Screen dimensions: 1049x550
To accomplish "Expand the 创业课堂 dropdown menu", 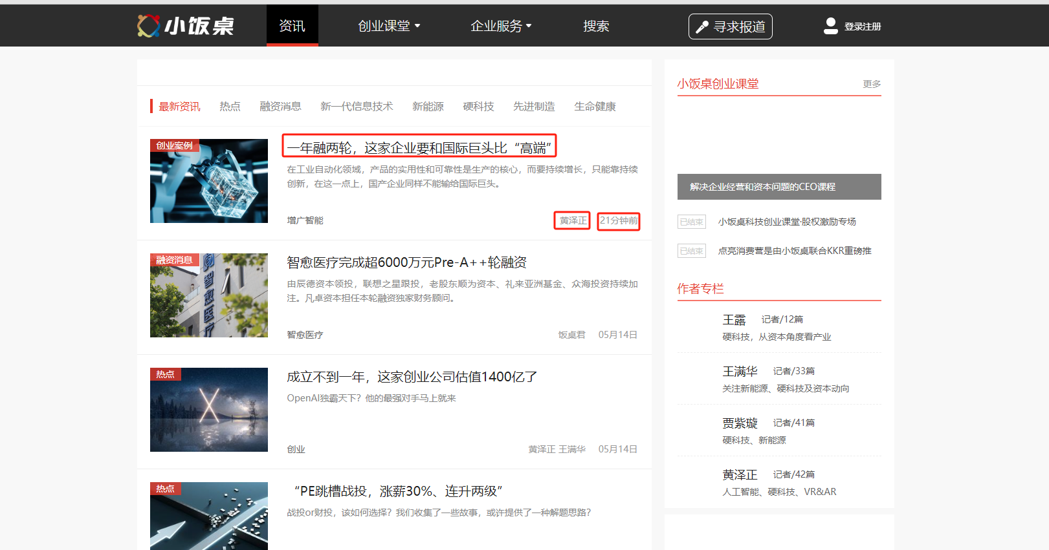I will [x=389, y=26].
